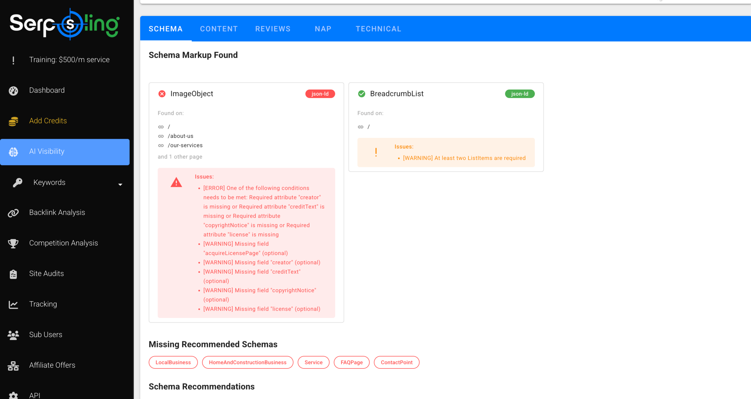The width and height of the screenshot is (751, 399).
Task: Open Training: $500/m service menu item
Action: [x=69, y=60]
